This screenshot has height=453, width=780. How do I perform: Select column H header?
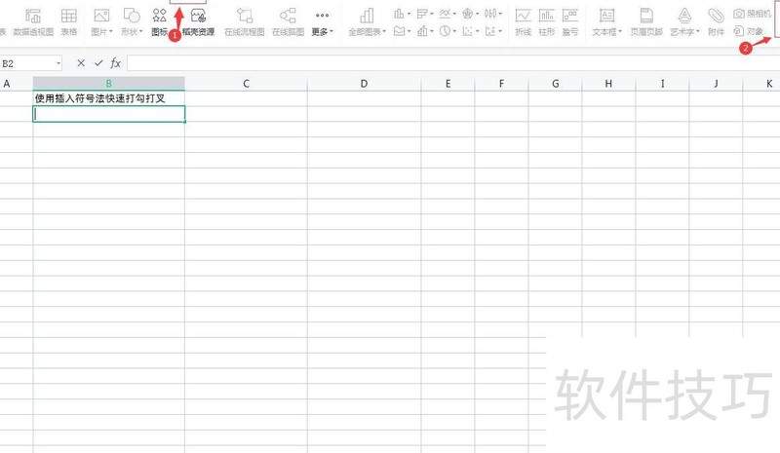(608, 84)
